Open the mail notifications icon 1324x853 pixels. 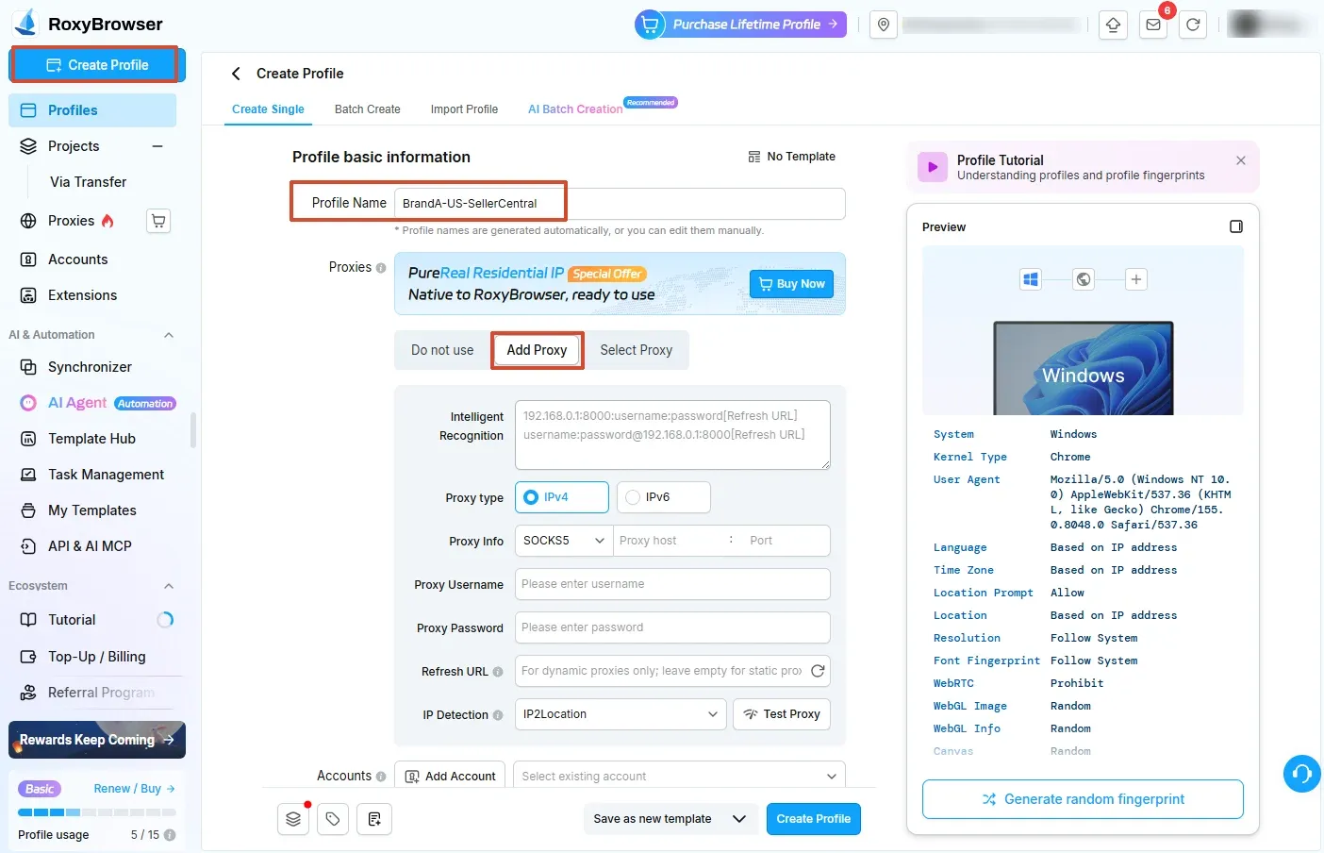point(1153,25)
